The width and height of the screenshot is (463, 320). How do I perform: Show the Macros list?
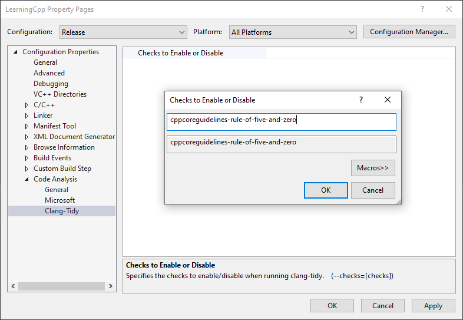(373, 168)
